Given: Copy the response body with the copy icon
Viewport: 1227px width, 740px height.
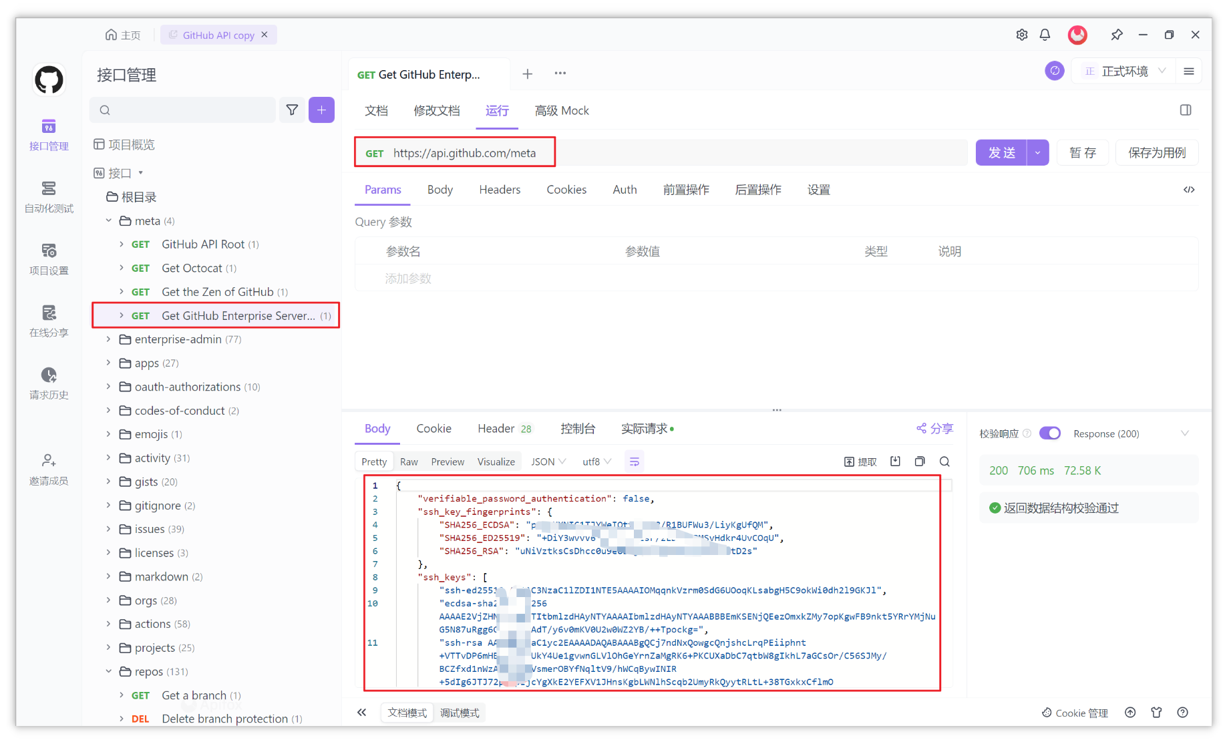Looking at the screenshot, I should [x=920, y=461].
